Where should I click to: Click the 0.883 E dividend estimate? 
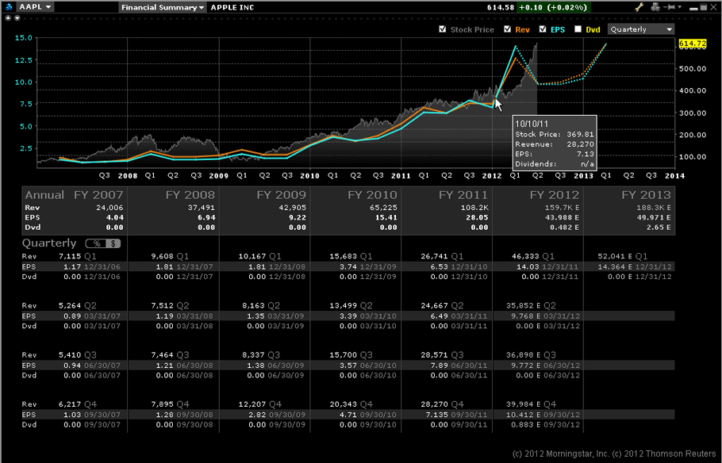(526, 425)
